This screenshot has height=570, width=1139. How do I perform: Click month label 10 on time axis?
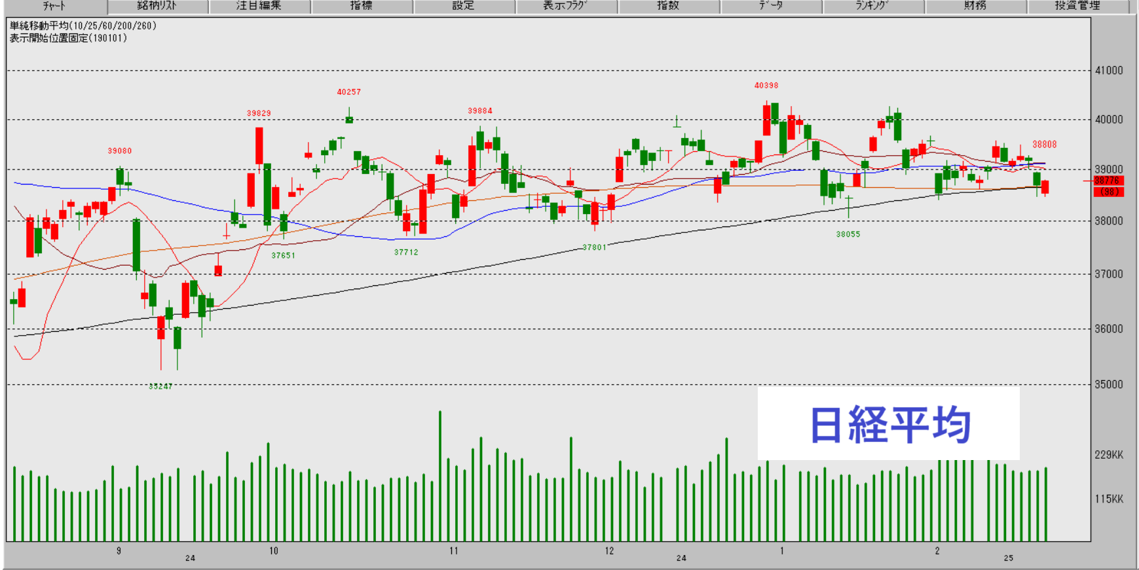click(x=274, y=551)
